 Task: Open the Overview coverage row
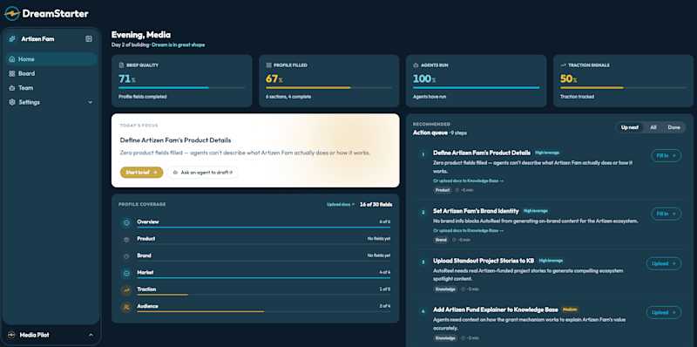click(255, 222)
